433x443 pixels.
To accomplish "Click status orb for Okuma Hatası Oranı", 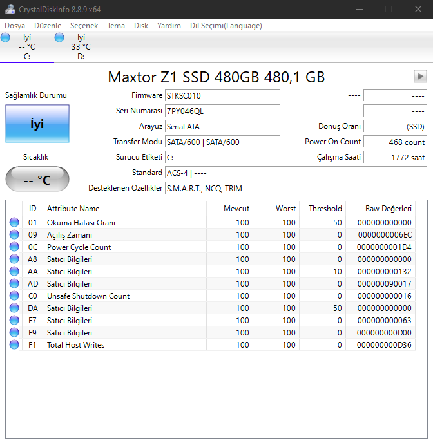I will 14,223.
